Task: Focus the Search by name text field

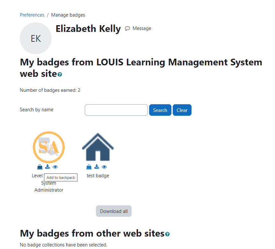Action: click(x=116, y=110)
